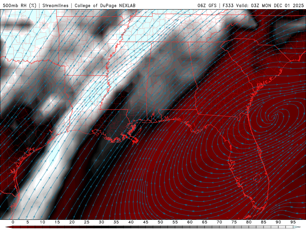Screen dimensions: 306x229
Task: Click the "35" label on color scale
Action: (x=116, y=222)
